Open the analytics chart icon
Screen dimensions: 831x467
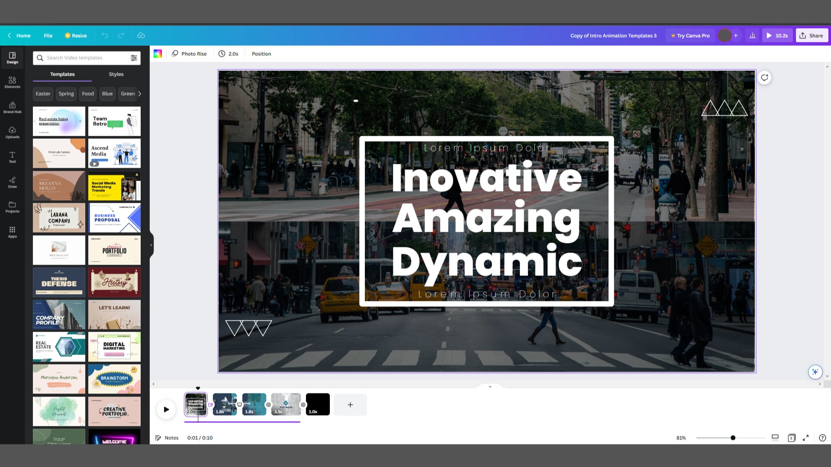point(752,35)
